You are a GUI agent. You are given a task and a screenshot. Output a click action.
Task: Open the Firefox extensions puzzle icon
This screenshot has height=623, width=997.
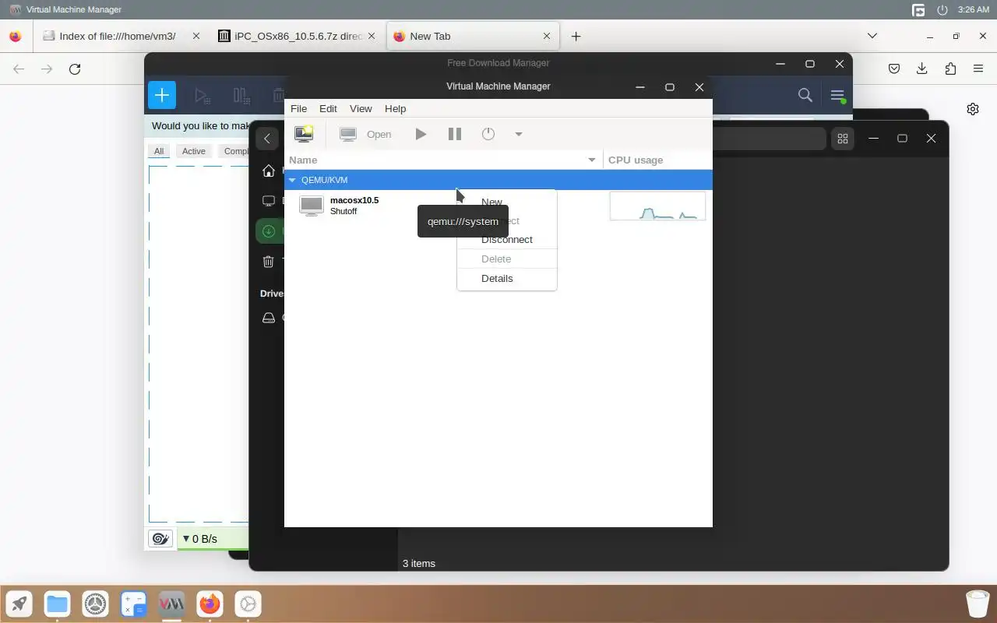click(950, 69)
